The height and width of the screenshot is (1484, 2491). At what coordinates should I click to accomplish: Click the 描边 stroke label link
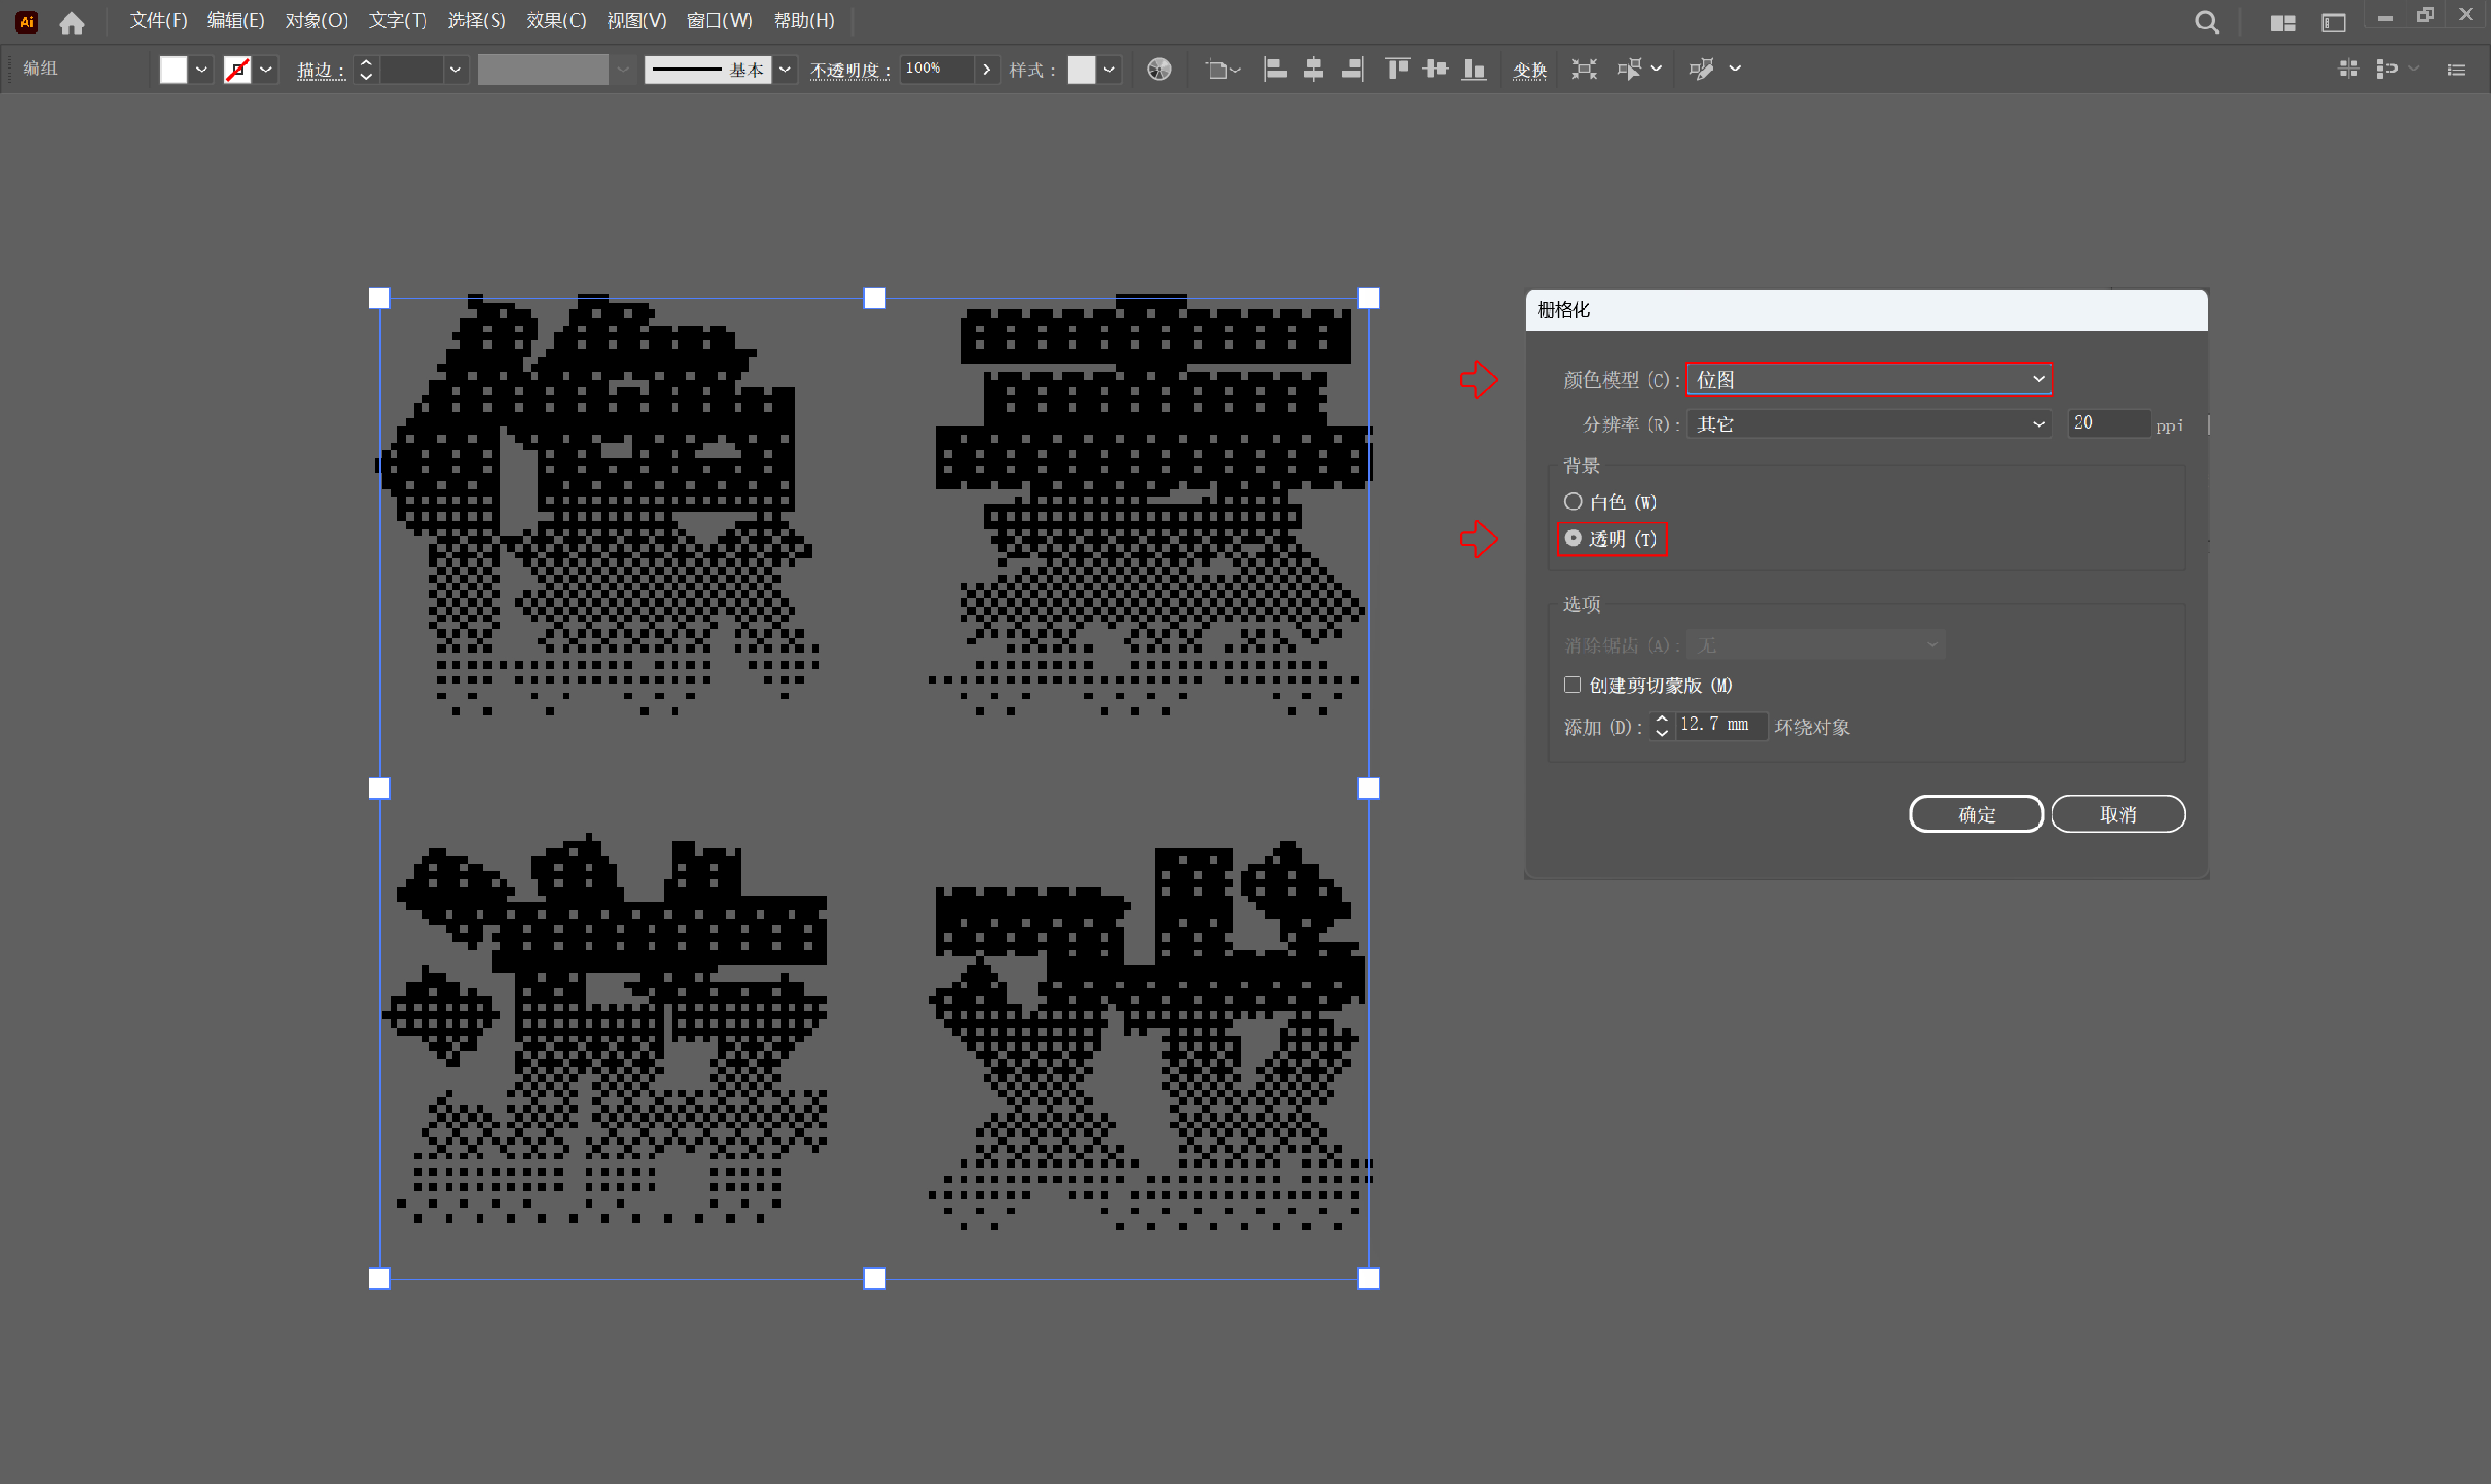[x=321, y=70]
